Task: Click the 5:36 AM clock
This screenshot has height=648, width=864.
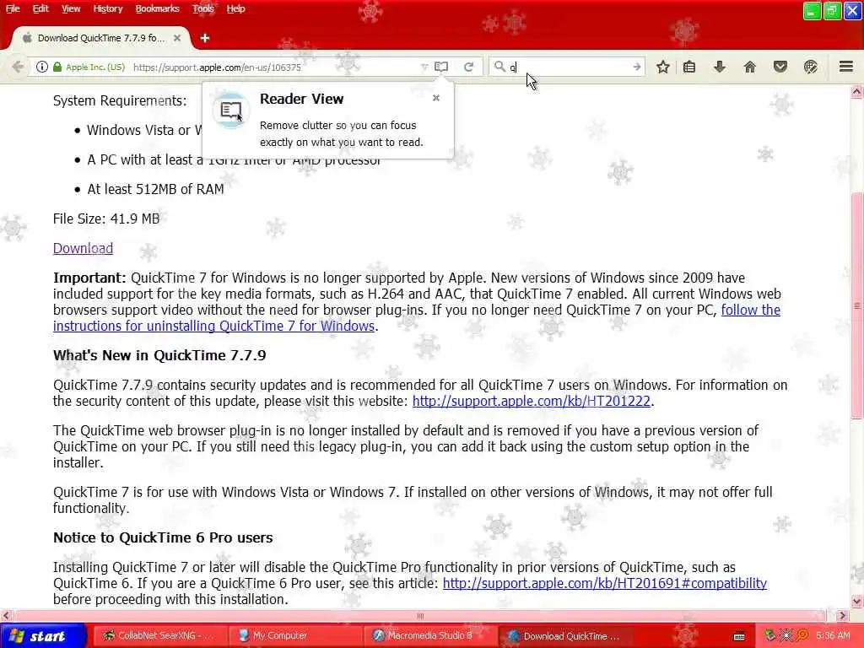Action: tap(833, 636)
